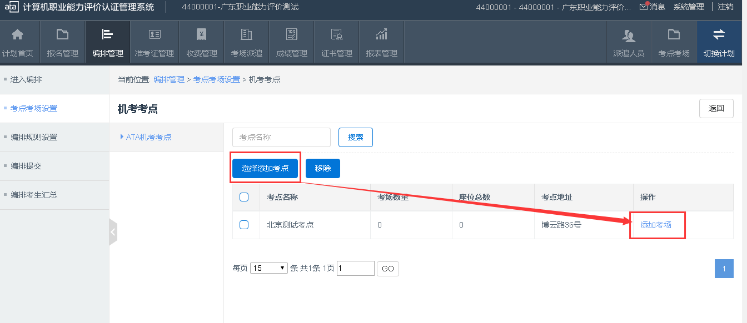Open 编排考生汇总 sidebar item
747x323 pixels.
(34, 195)
